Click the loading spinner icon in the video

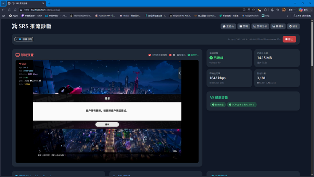pyautogui.click(x=40, y=151)
